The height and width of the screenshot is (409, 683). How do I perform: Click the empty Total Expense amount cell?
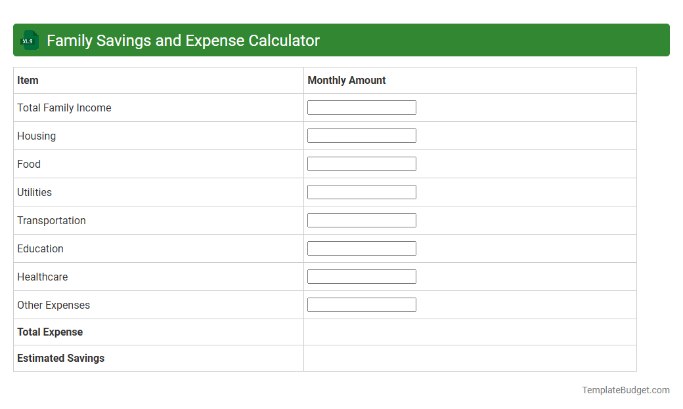coord(470,332)
